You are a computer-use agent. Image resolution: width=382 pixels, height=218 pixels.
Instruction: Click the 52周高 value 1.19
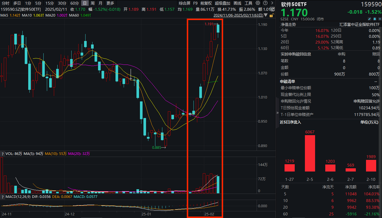click(376, 42)
